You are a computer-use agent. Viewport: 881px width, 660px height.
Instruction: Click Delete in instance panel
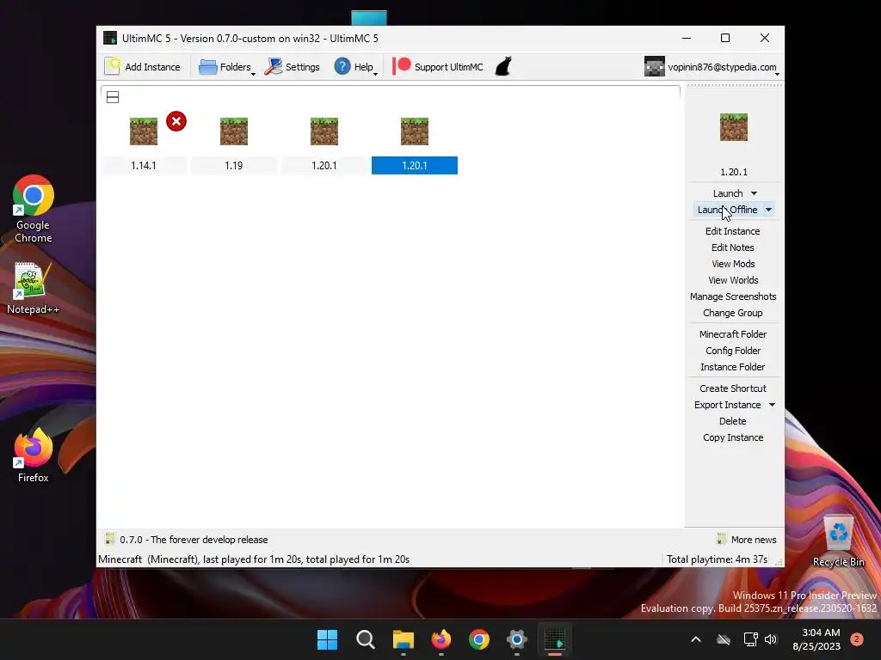click(733, 421)
